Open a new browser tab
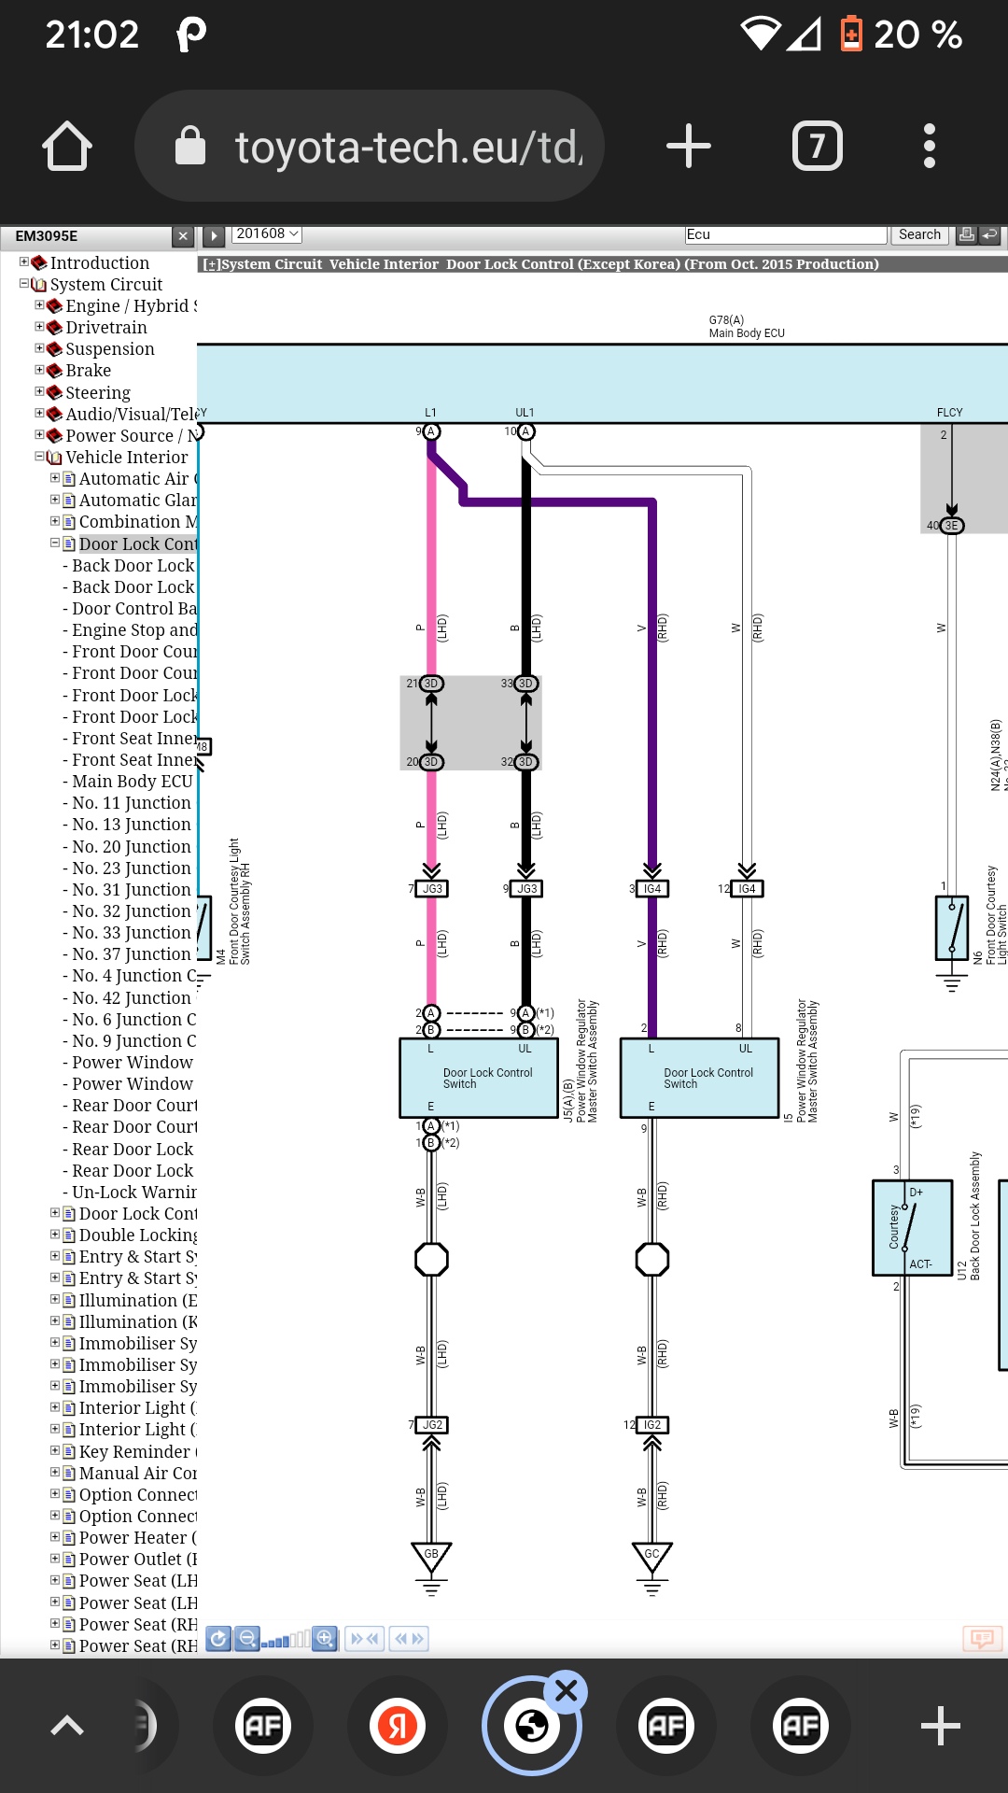The height and width of the screenshot is (1793, 1008). click(689, 147)
